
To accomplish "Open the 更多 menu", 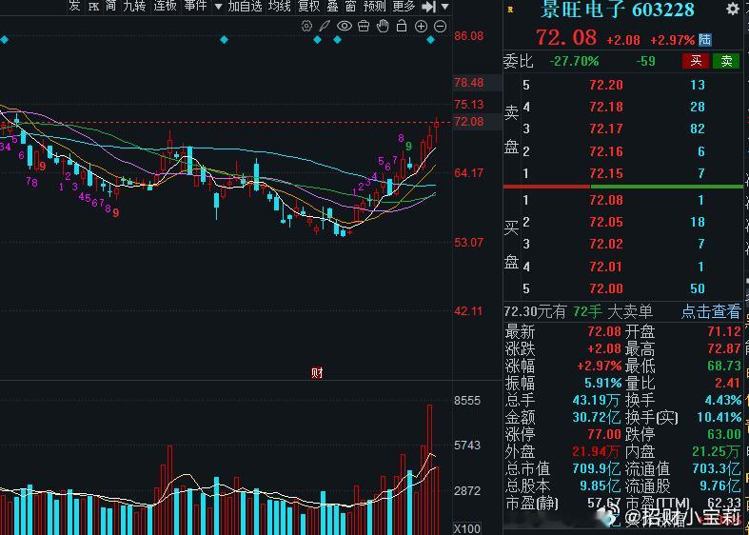I will [x=404, y=7].
